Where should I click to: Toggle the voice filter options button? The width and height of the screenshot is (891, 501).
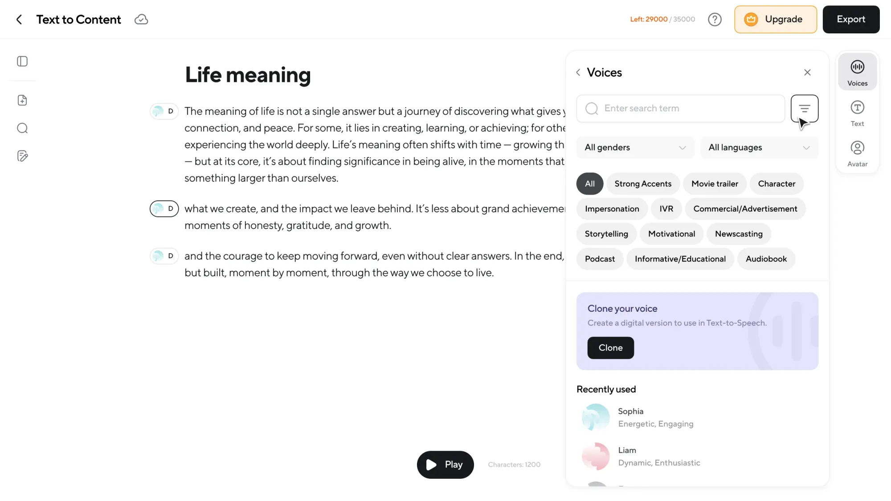(804, 108)
